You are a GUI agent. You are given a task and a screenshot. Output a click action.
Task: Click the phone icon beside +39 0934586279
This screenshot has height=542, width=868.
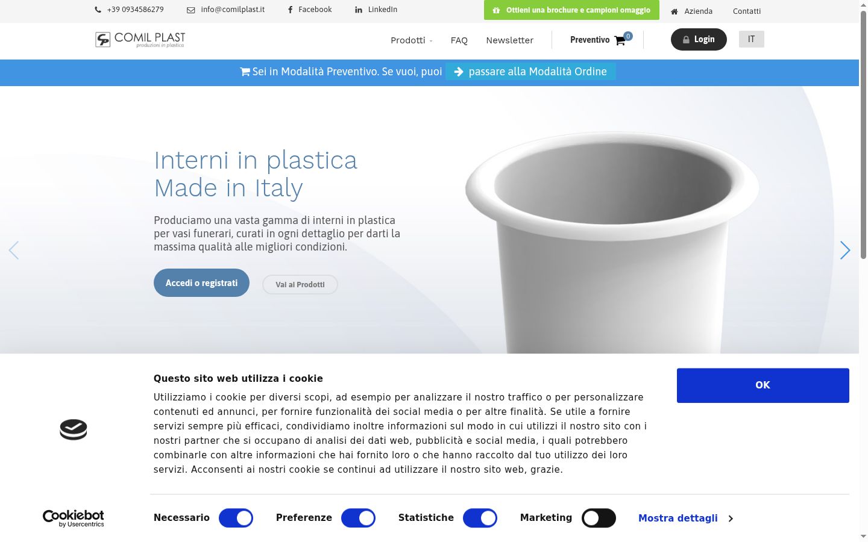(x=98, y=10)
